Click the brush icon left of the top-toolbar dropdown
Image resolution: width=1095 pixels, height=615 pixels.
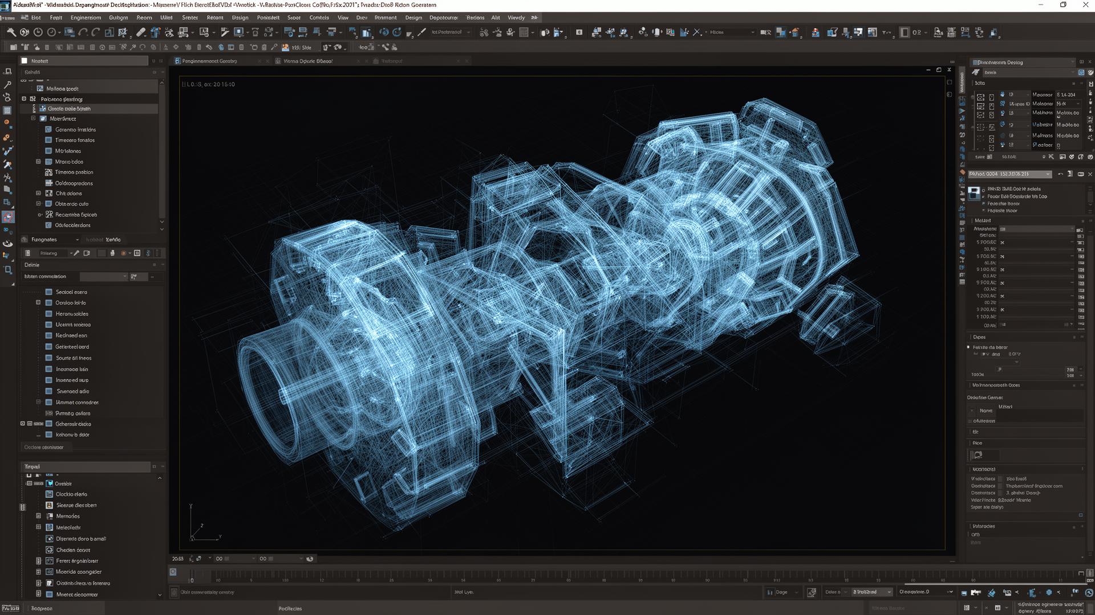421,32
